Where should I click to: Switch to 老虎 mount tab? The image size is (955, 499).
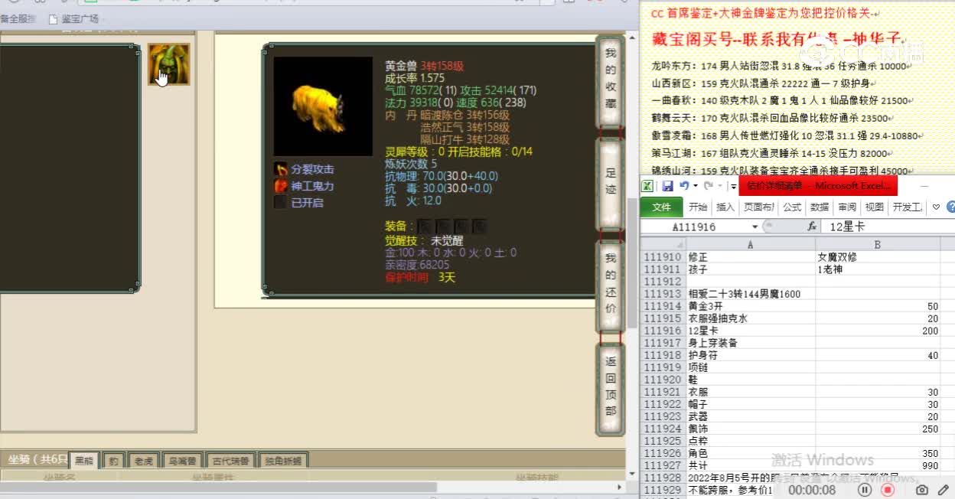point(144,461)
